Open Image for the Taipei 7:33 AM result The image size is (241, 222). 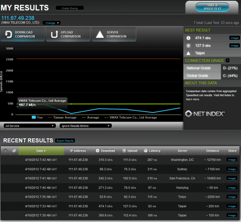(232, 206)
